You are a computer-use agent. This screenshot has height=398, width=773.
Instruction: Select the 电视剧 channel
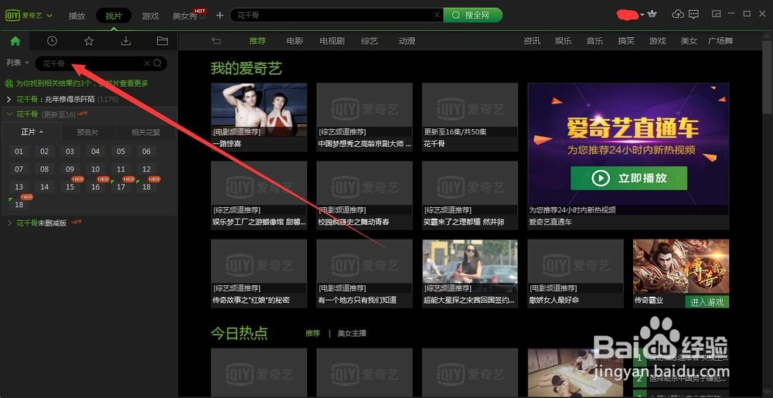(x=332, y=41)
